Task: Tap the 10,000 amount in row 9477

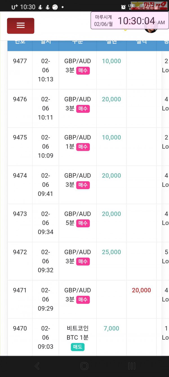Action: click(x=112, y=61)
